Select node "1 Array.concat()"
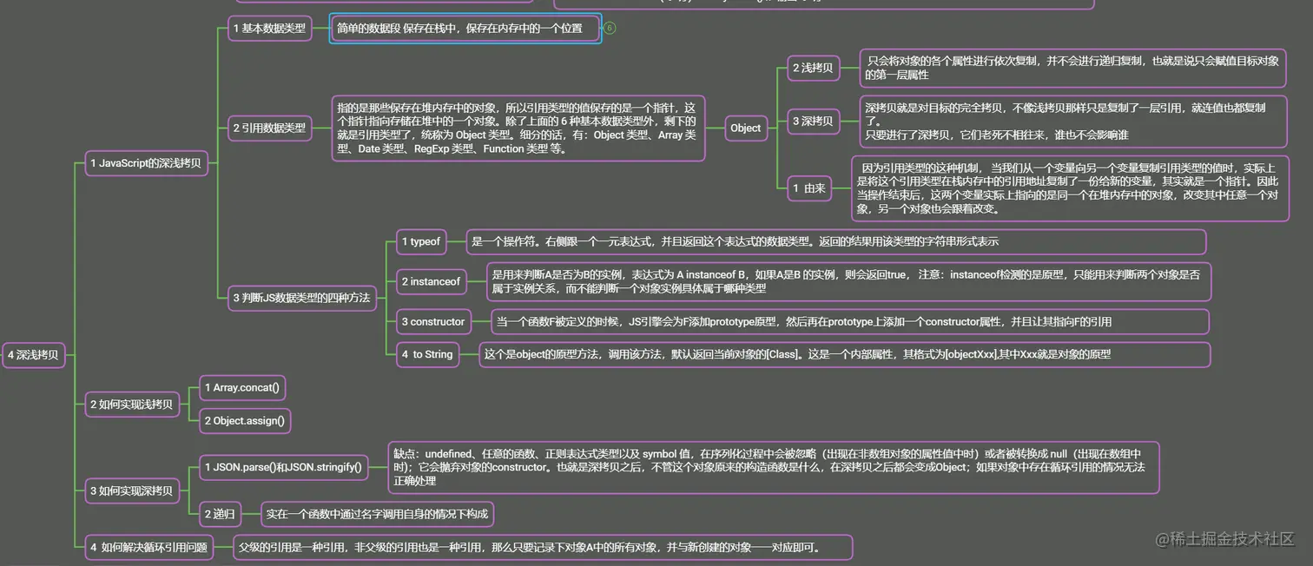The height and width of the screenshot is (566, 1313). point(242,387)
